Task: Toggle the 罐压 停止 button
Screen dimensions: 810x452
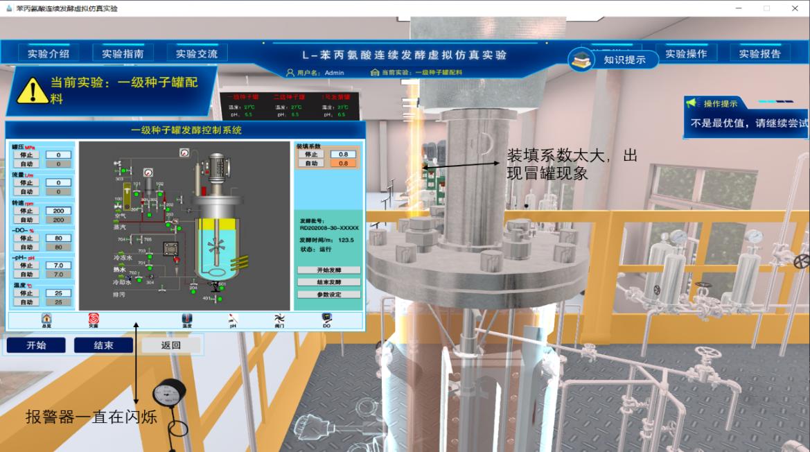Action: coord(26,155)
